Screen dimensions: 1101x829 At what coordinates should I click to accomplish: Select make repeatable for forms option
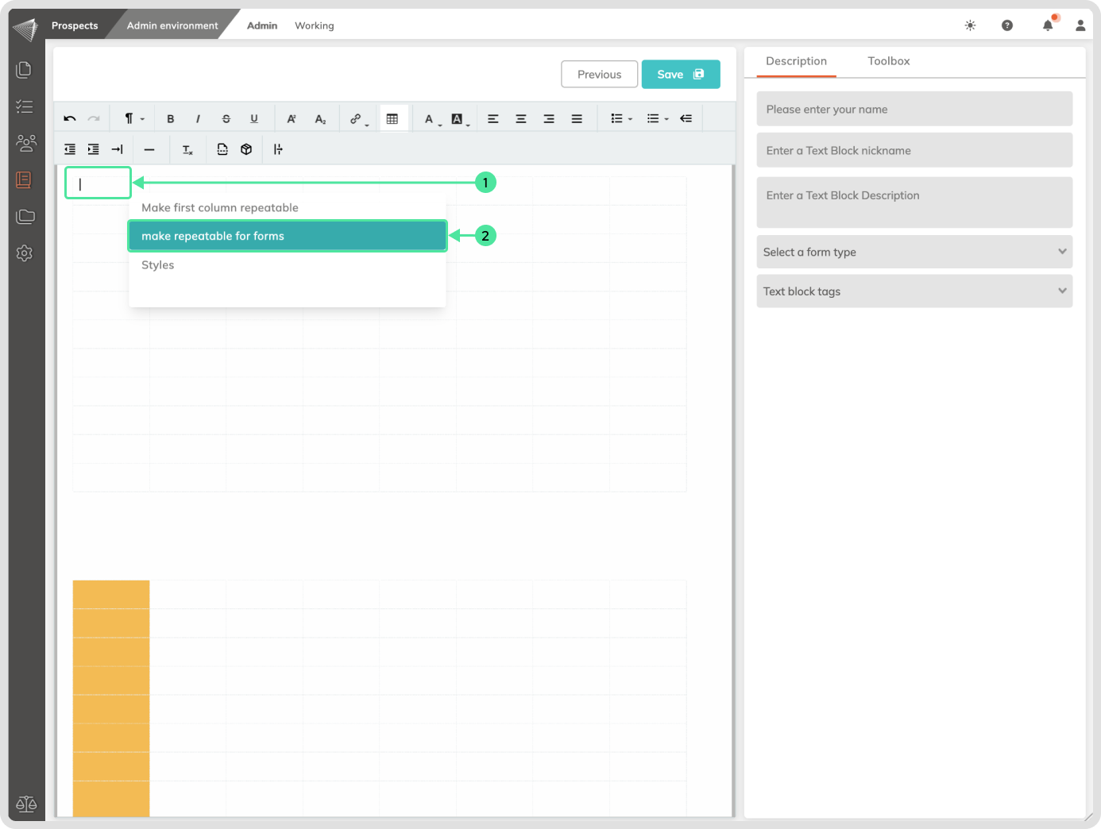[288, 236]
